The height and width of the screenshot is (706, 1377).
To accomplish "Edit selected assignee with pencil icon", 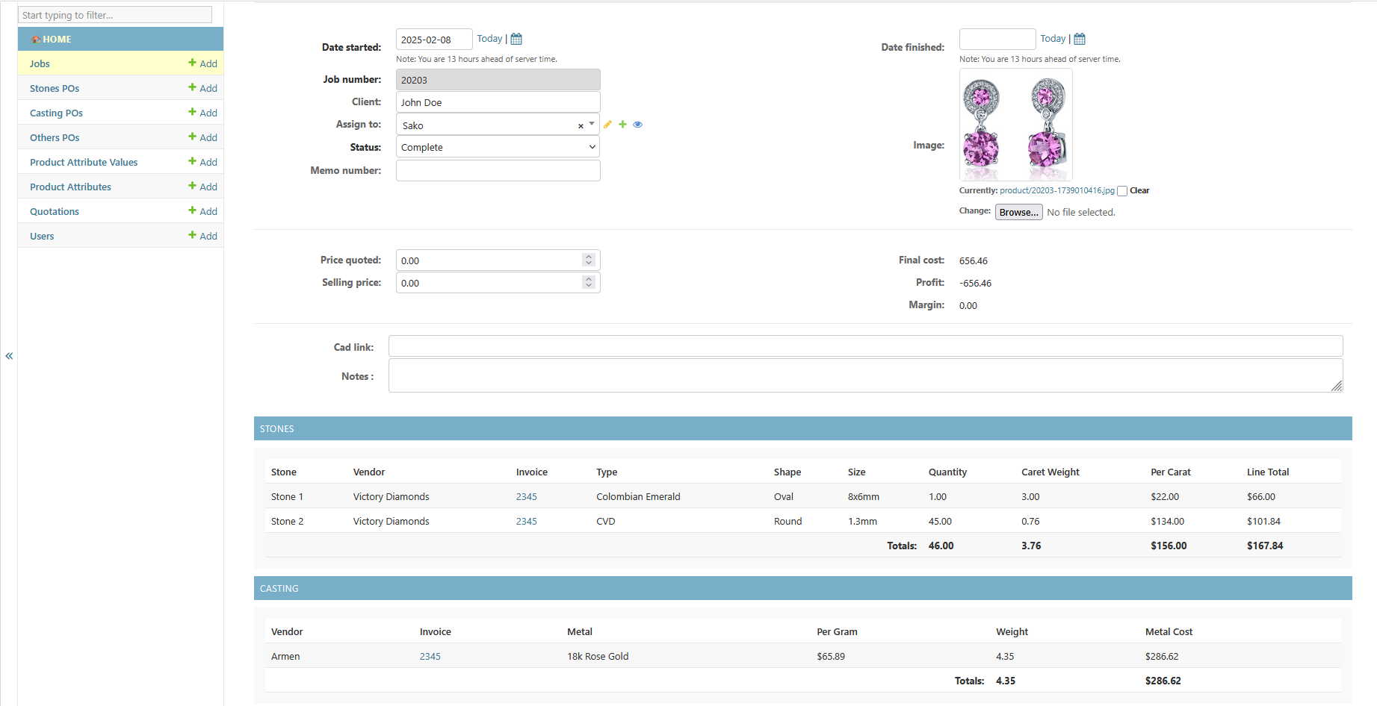I will pyautogui.click(x=608, y=125).
